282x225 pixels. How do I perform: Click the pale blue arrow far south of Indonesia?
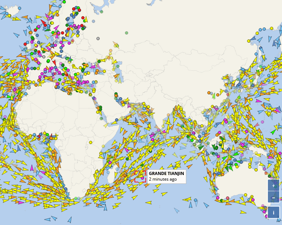[176, 211]
